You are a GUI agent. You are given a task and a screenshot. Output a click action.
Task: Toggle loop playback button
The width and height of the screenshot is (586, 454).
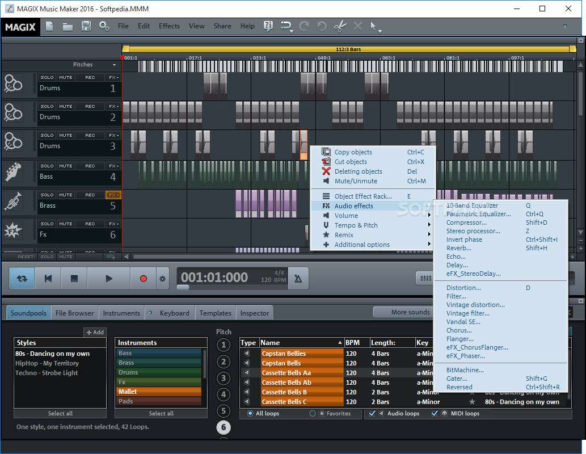[x=22, y=279]
